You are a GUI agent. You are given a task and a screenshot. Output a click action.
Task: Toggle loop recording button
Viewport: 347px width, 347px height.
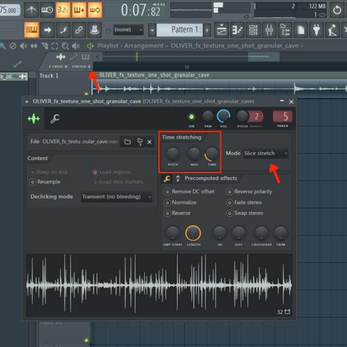[x=95, y=10]
